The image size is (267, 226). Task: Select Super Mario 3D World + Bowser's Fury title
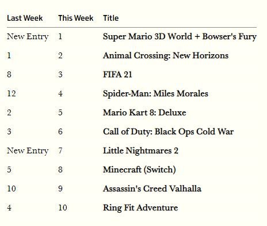[180, 36]
